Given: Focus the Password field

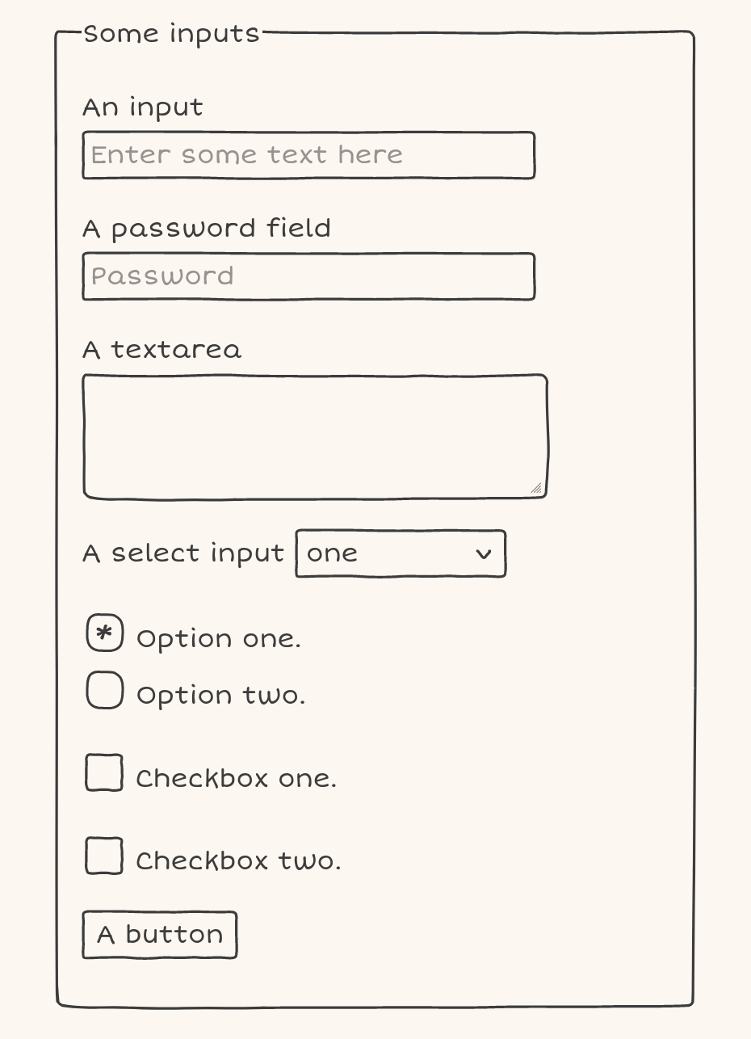Looking at the screenshot, I should (308, 276).
